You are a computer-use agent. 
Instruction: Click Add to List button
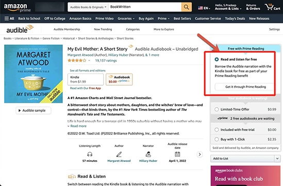tap(242, 158)
